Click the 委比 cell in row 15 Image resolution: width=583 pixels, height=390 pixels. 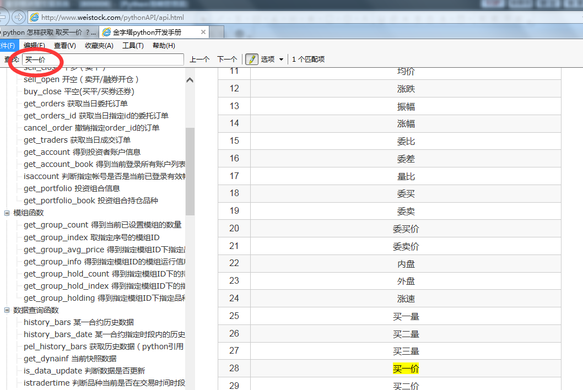point(406,141)
